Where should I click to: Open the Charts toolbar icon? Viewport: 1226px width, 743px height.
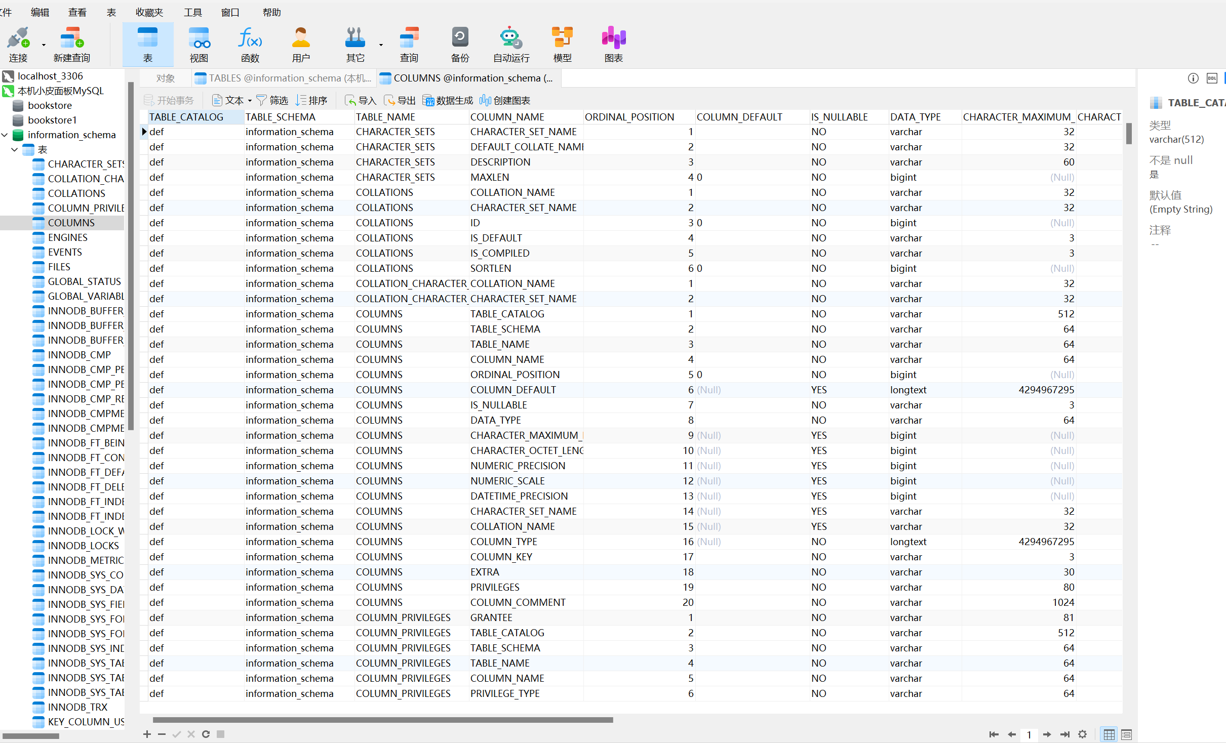(x=613, y=38)
